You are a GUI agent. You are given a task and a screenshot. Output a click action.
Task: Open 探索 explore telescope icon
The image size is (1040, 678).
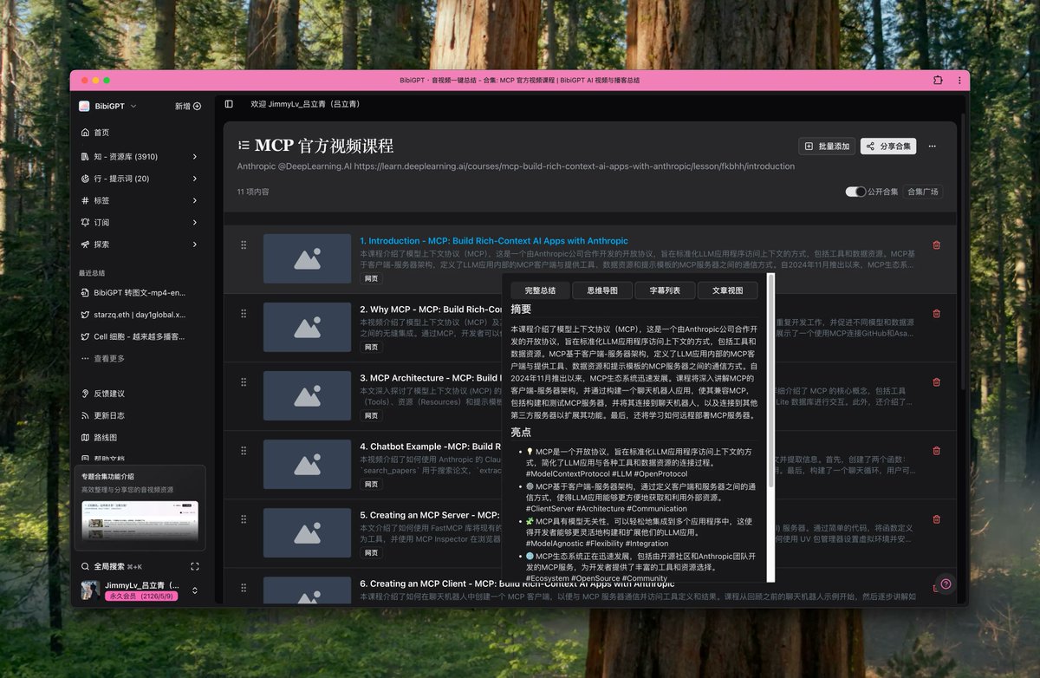pos(85,244)
